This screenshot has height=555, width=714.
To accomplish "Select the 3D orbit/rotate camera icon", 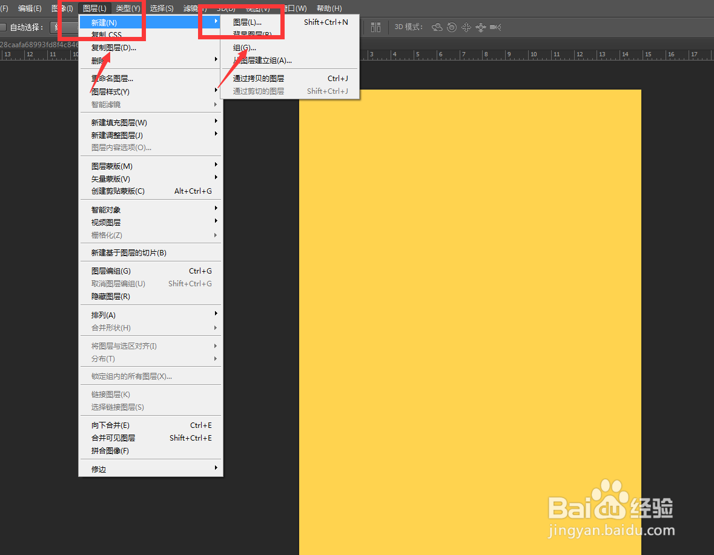I will pos(437,27).
